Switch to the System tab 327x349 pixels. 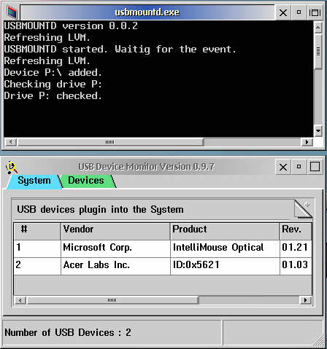34,181
